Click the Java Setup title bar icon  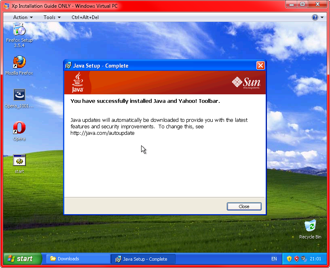(x=68, y=66)
